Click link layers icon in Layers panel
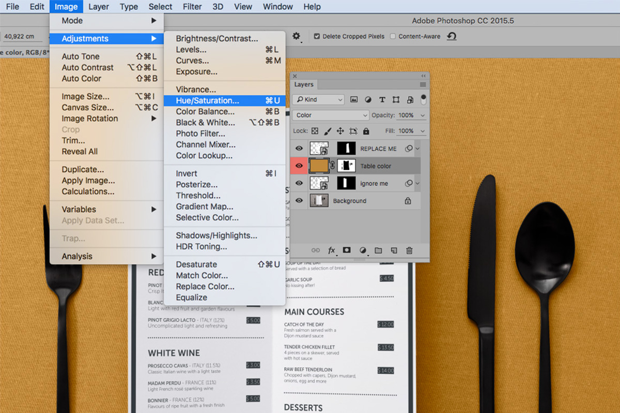 (315, 250)
